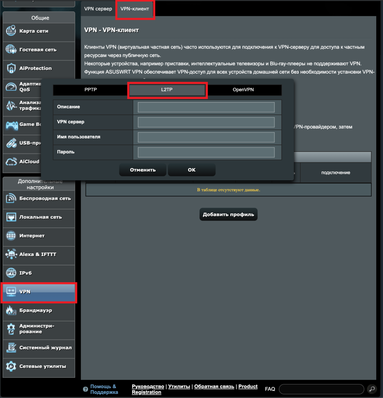Viewport: 383px width, 398px height.
Task: Confirm the dialog with ОК
Action: point(191,169)
